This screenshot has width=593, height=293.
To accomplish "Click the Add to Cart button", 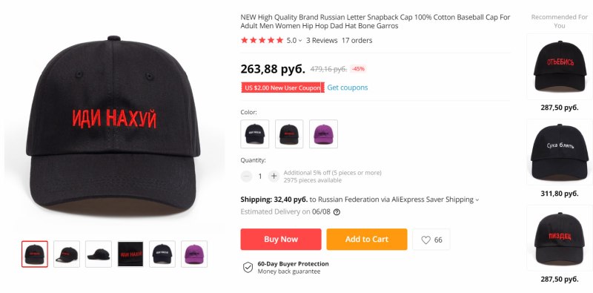I will pyautogui.click(x=366, y=240).
